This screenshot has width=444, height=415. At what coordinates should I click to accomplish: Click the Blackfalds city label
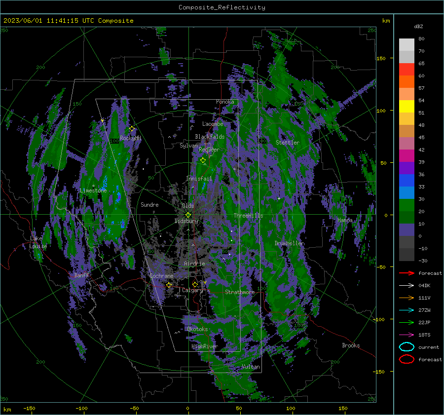pos(210,137)
